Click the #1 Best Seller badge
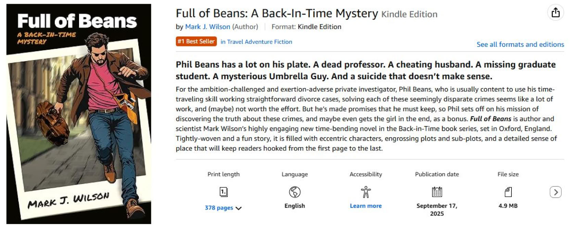The height and width of the screenshot is (226, 571). tap(196, 41)
